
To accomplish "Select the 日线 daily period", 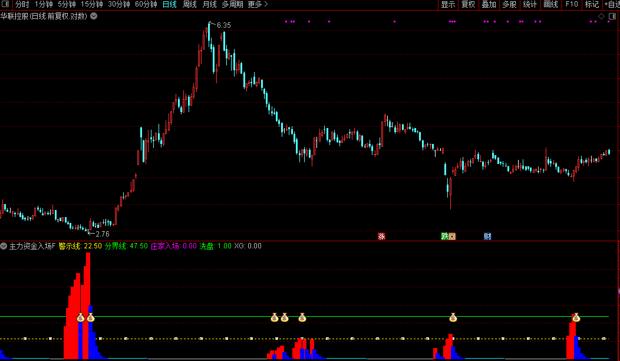I will click(x=170, y=4).
